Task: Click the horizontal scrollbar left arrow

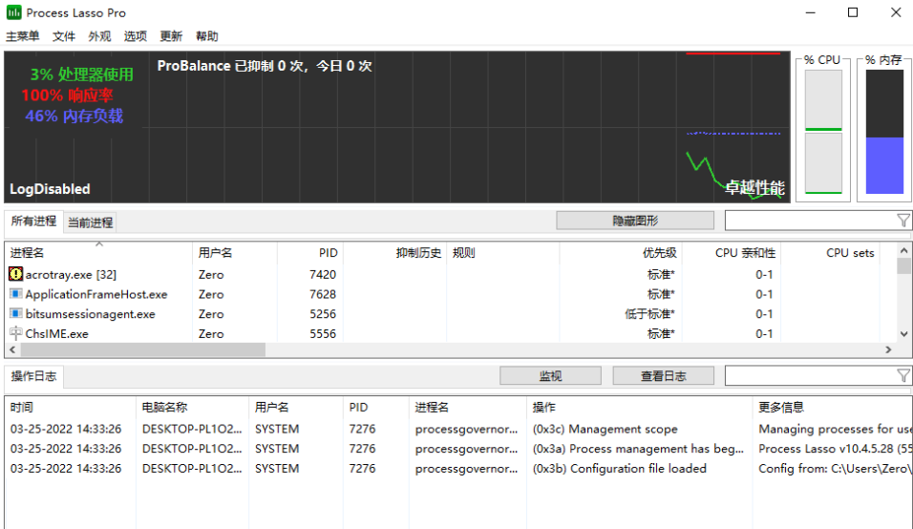Action: [x=12, y=349]
